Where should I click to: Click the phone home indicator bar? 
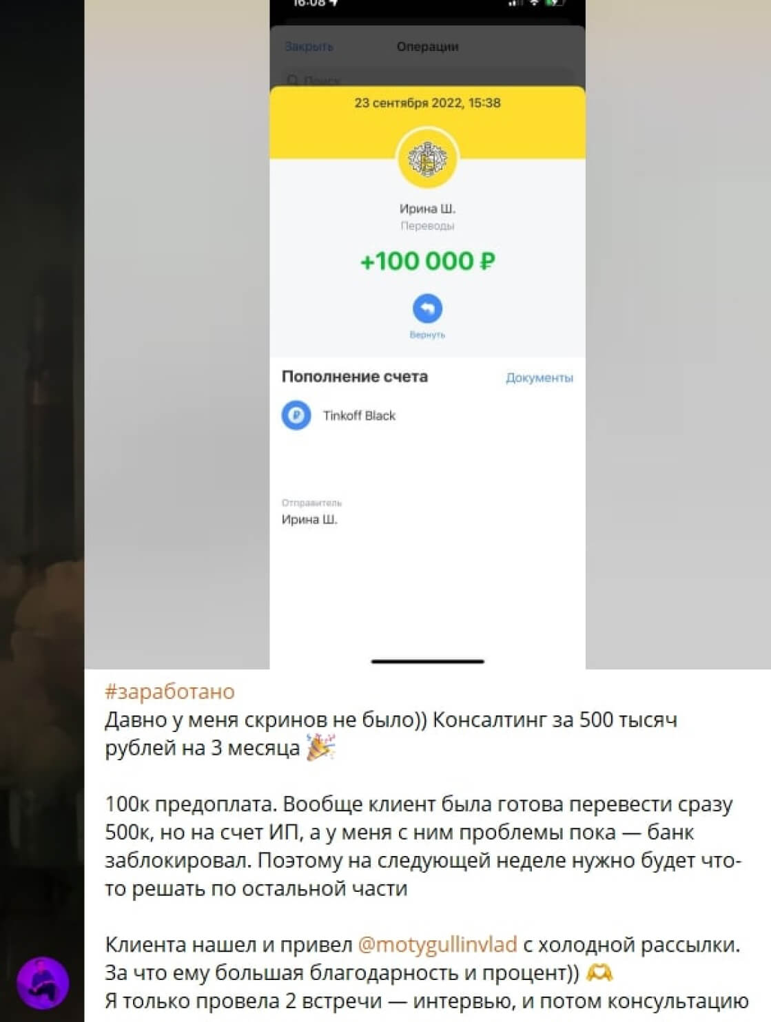click(x=427, y=661)
